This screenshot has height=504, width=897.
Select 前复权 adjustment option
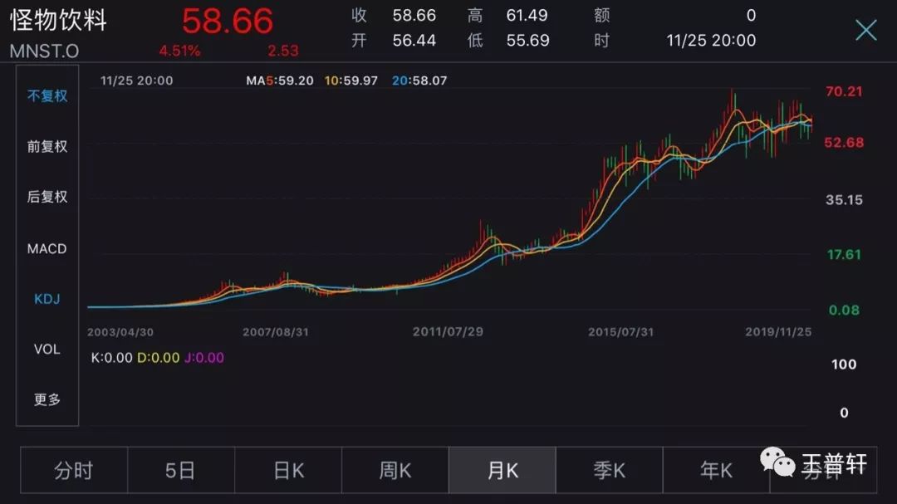pos(47,146)
